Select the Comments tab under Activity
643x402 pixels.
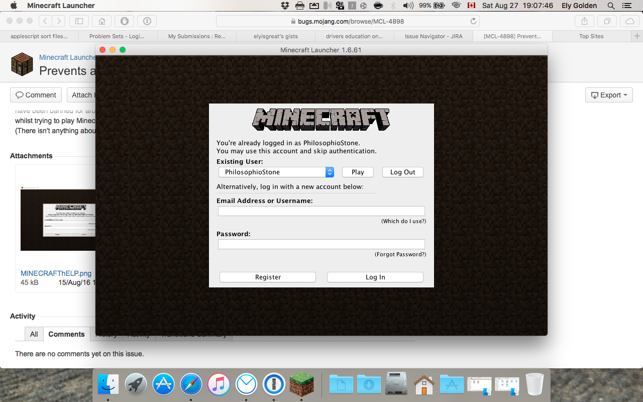coord(66,334)
